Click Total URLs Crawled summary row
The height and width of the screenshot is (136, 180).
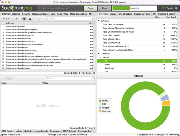coord(137,36)
